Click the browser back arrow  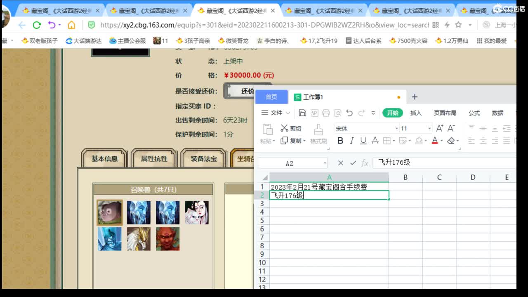(x=22, y=25)
